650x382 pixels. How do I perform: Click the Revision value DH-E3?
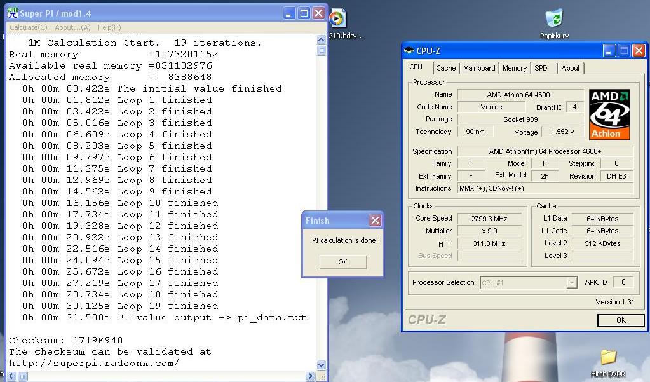pos(616,176)
